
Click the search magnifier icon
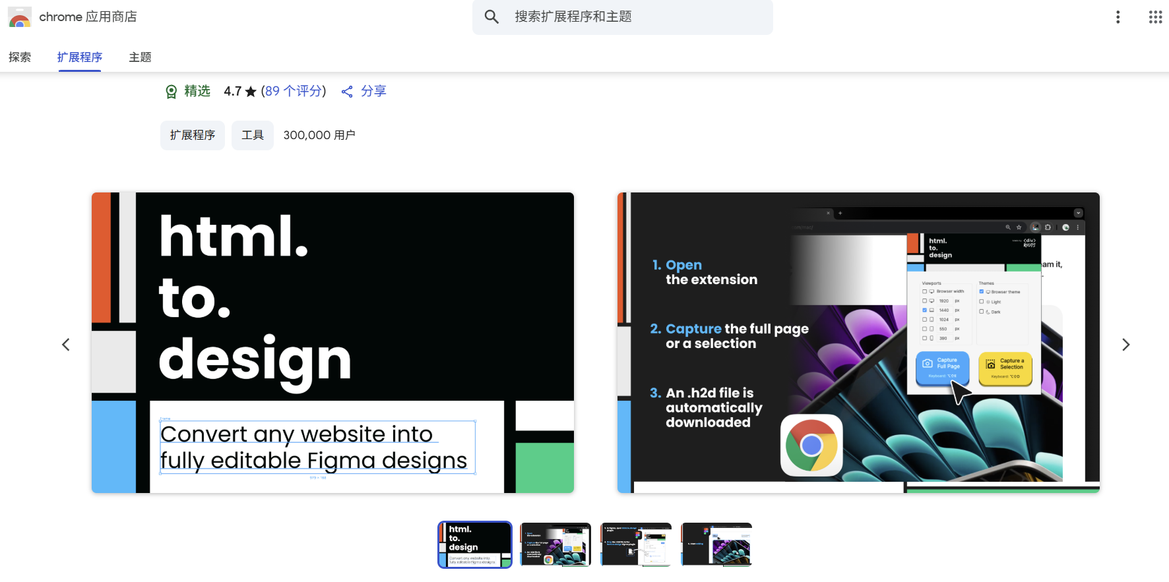491,16
